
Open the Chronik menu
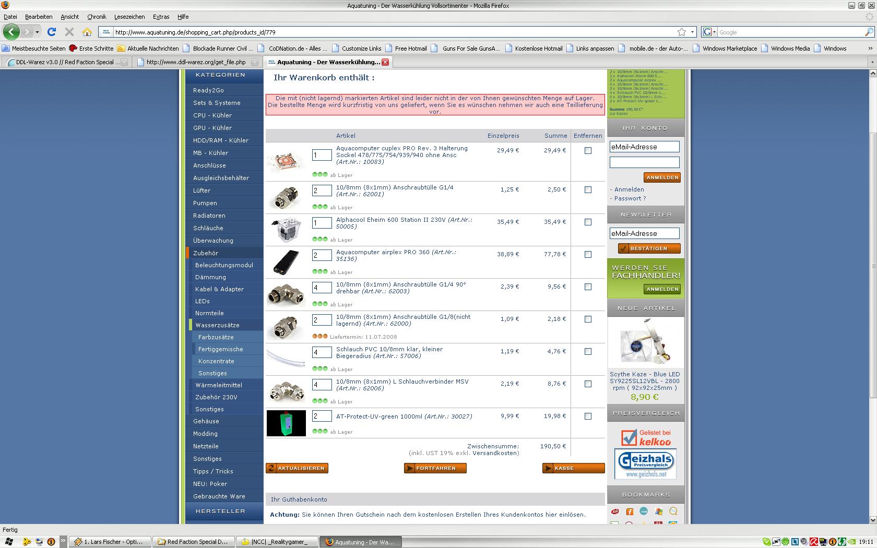[97, 17]
